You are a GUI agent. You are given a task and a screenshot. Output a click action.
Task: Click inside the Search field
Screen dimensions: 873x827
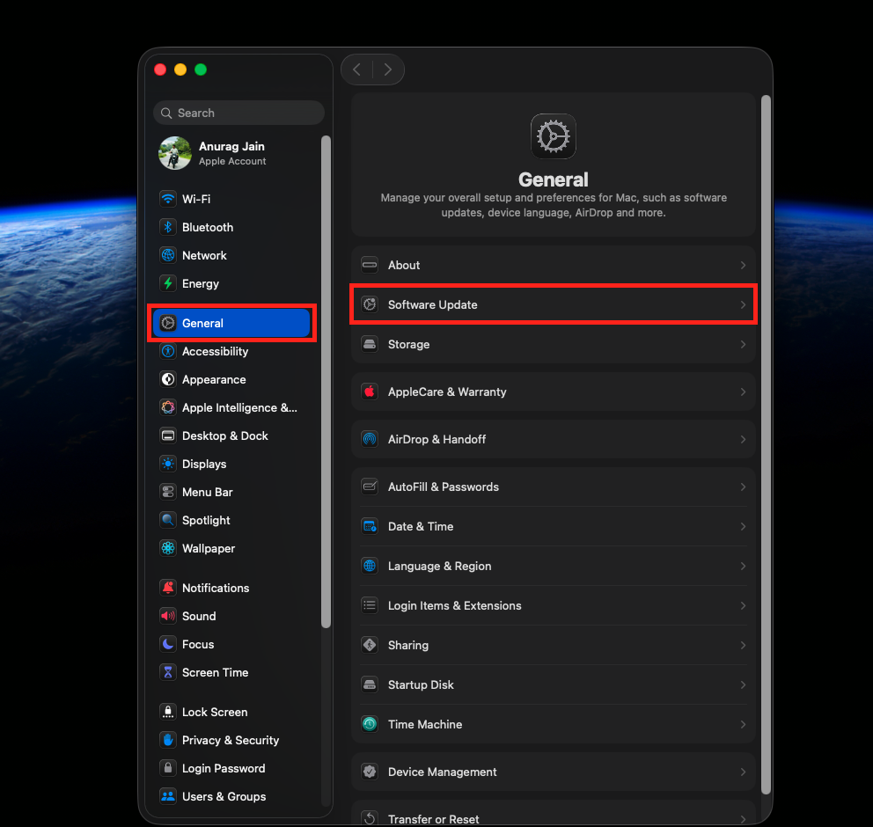pos(238,113)
